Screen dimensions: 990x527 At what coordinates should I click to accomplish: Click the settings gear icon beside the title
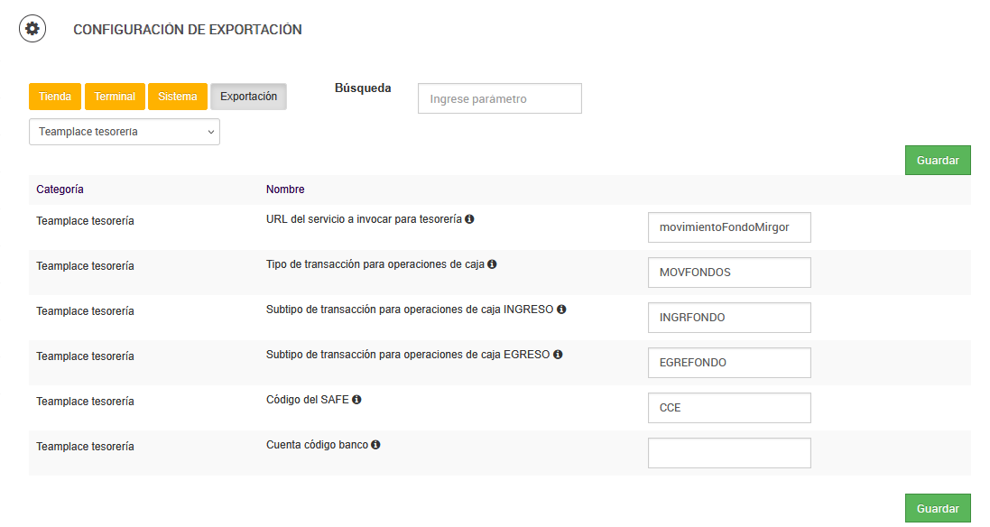coord(32,29)
